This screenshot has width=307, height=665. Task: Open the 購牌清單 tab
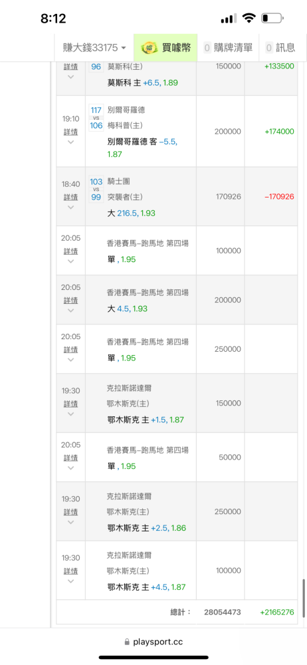[x=228, y=47]
